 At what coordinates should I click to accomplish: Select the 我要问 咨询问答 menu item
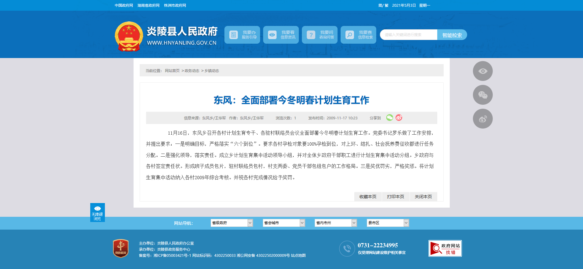coord(320,35)
